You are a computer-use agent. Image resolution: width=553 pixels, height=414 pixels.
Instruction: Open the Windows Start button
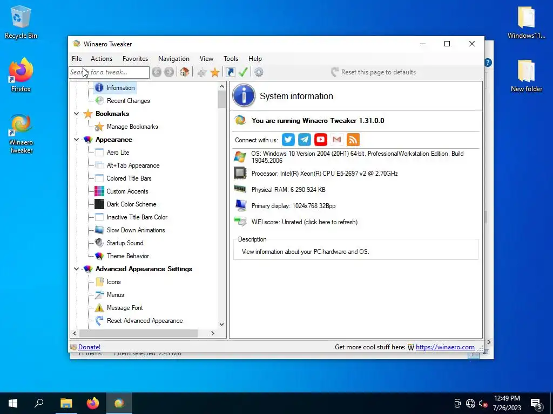click(13, 403)
